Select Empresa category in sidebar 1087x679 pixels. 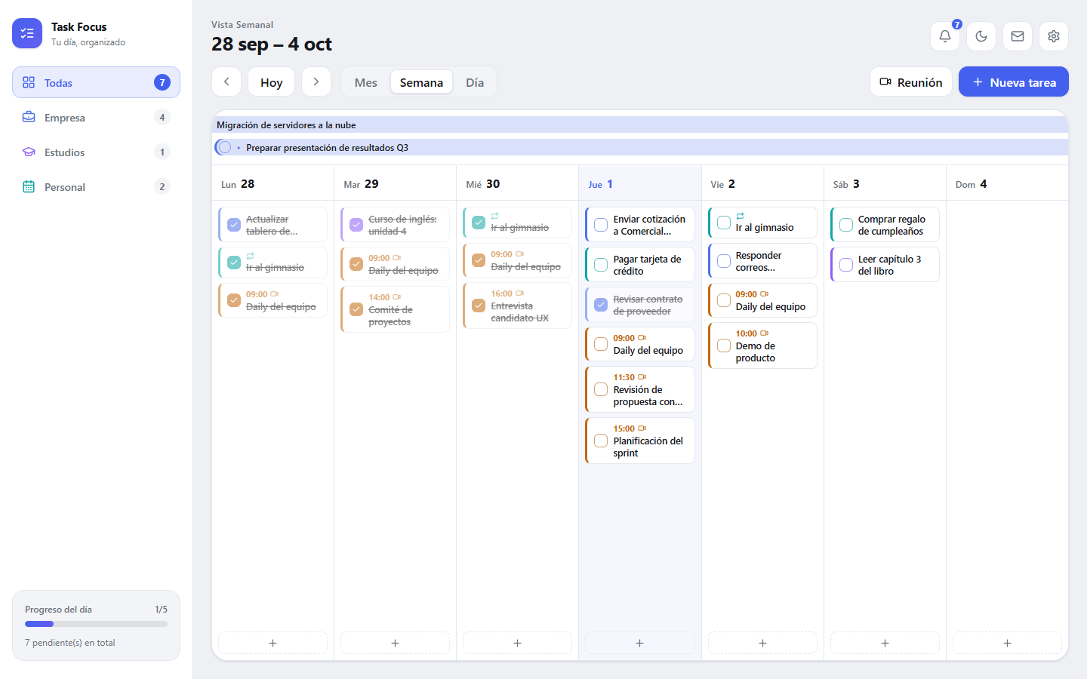96,117
